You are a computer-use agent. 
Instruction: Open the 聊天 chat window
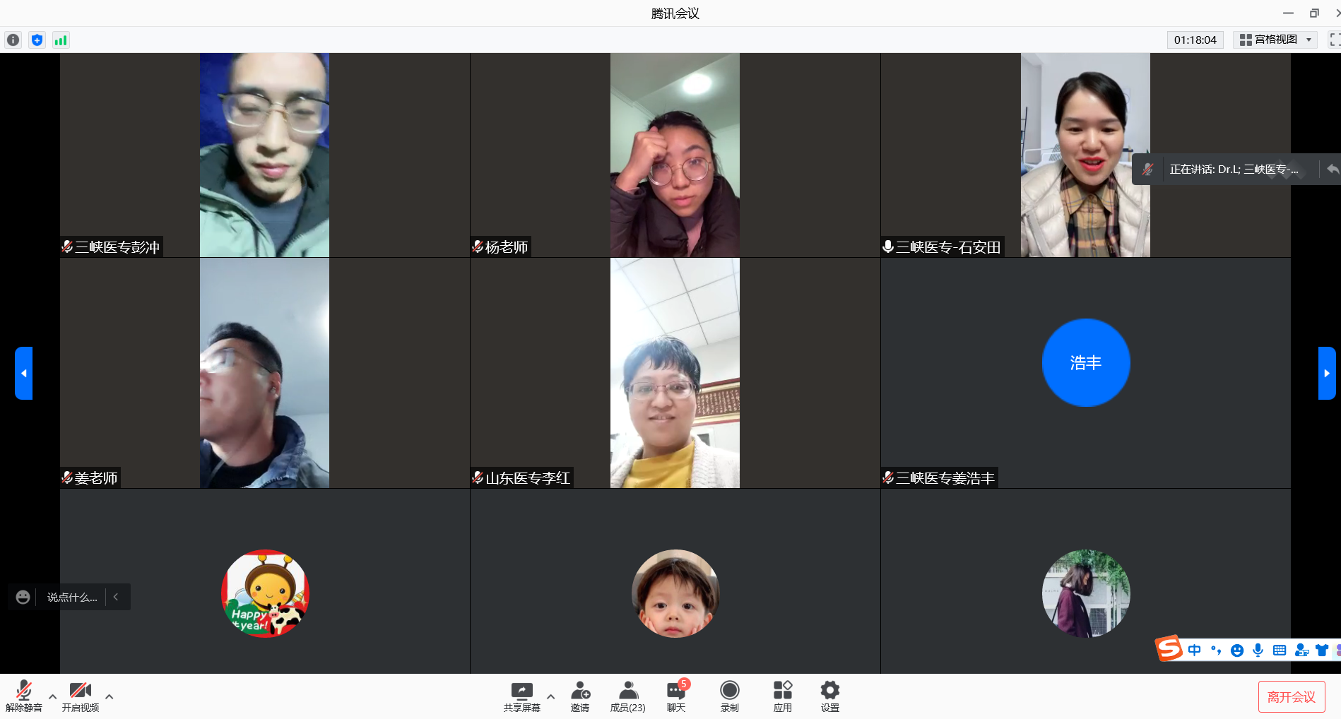(x=676, y=696)
